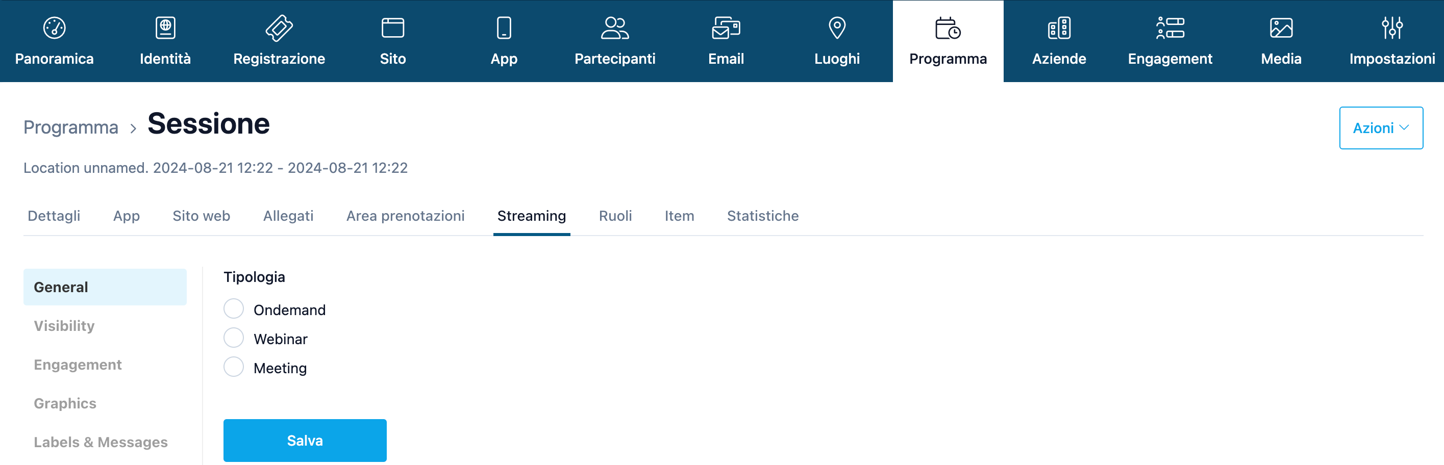Open Graphics in the side menu
This screenshot has height=465, width=1444.
[65, 403]
